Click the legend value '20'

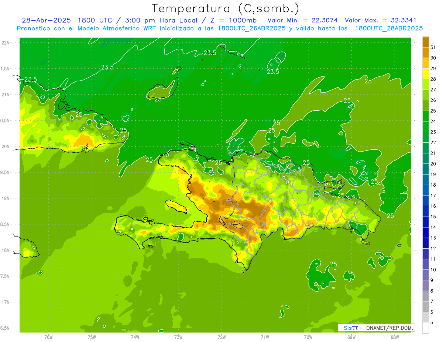pos(433,164)
